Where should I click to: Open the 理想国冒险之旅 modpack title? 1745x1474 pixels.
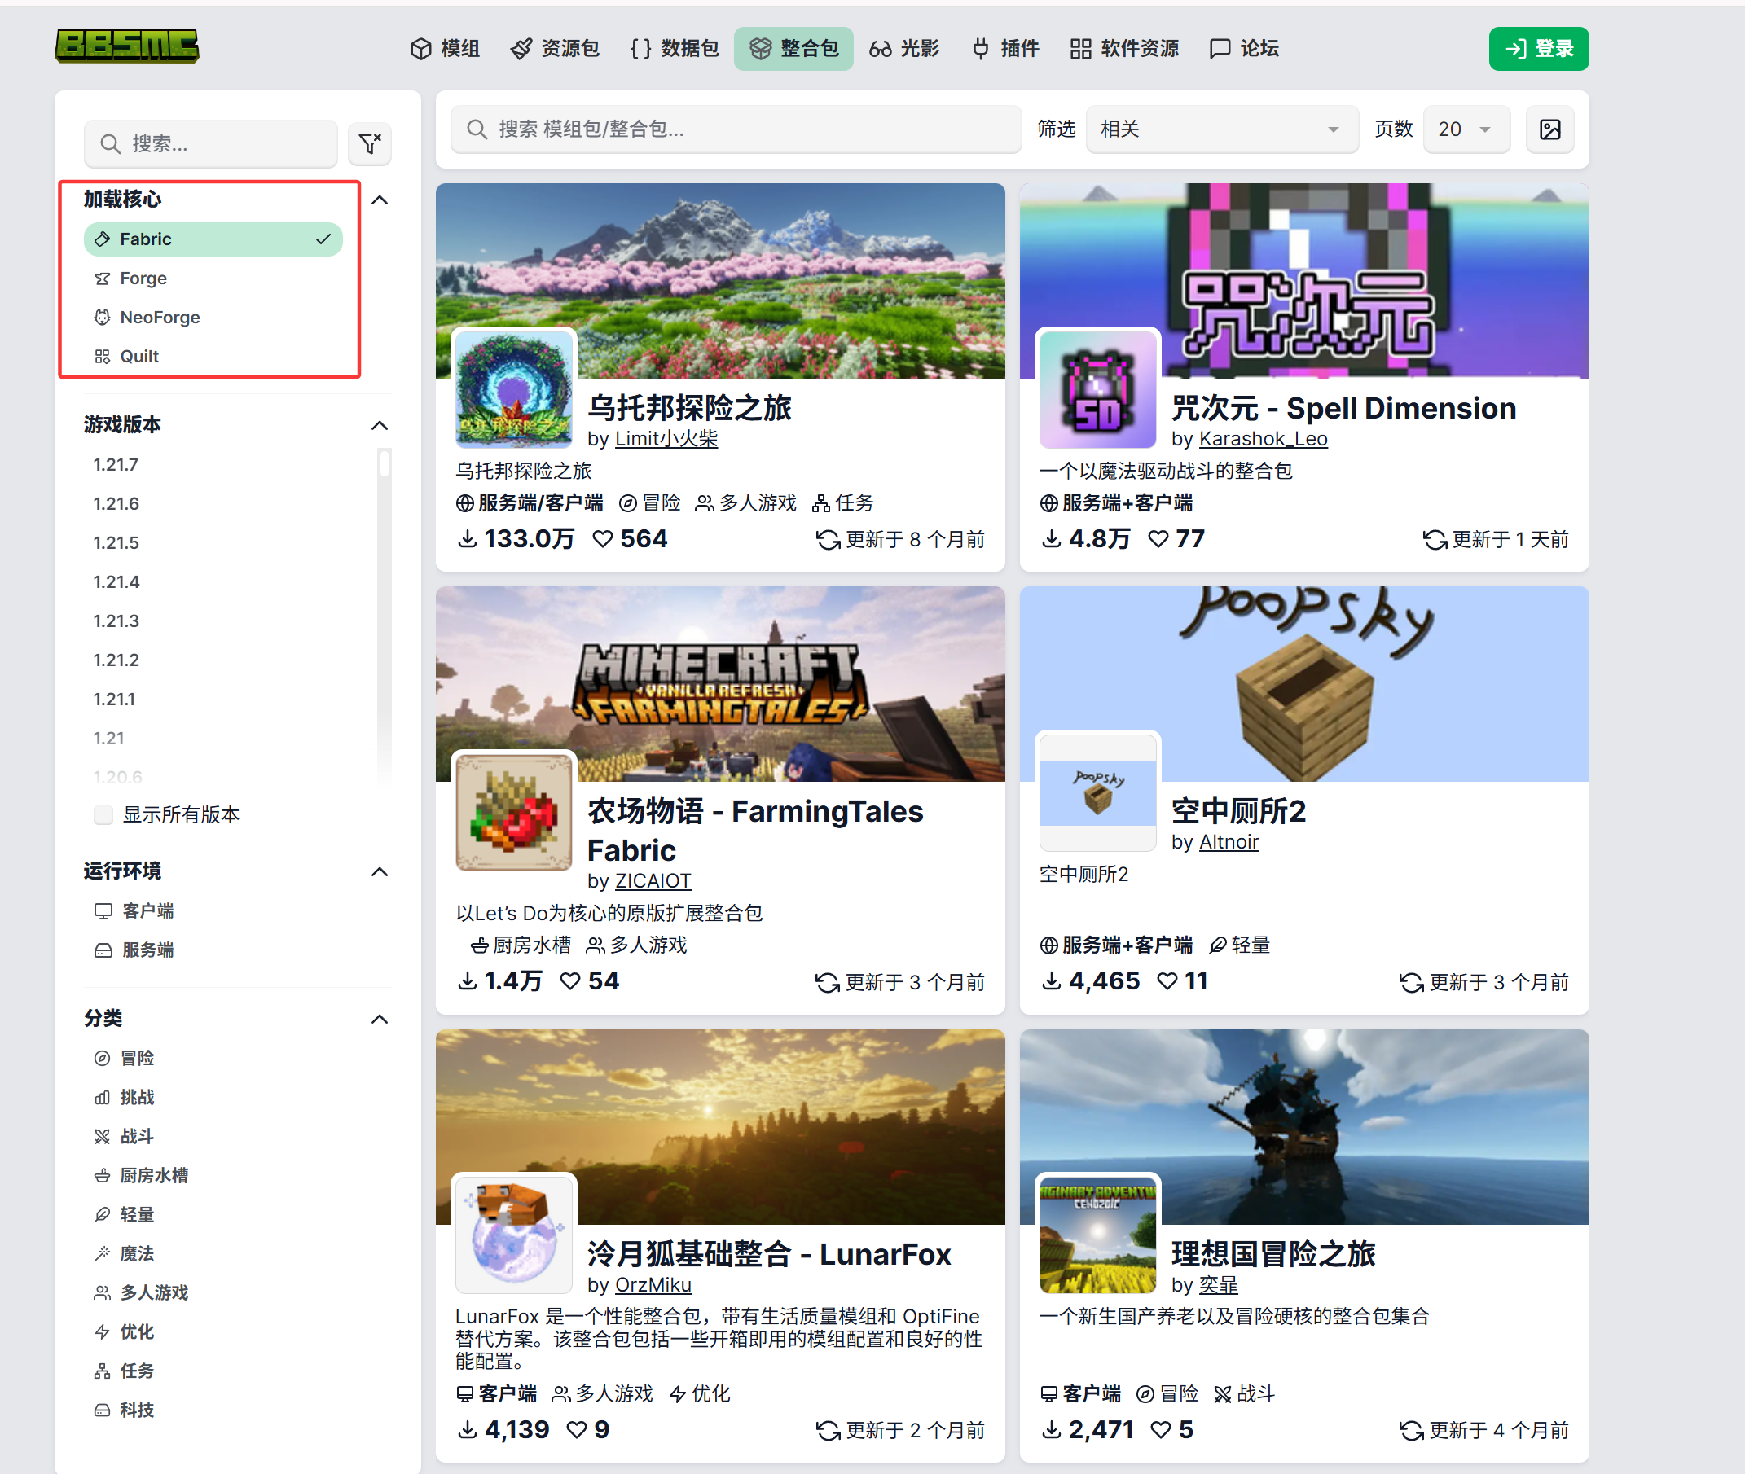click(1272, 1254)
